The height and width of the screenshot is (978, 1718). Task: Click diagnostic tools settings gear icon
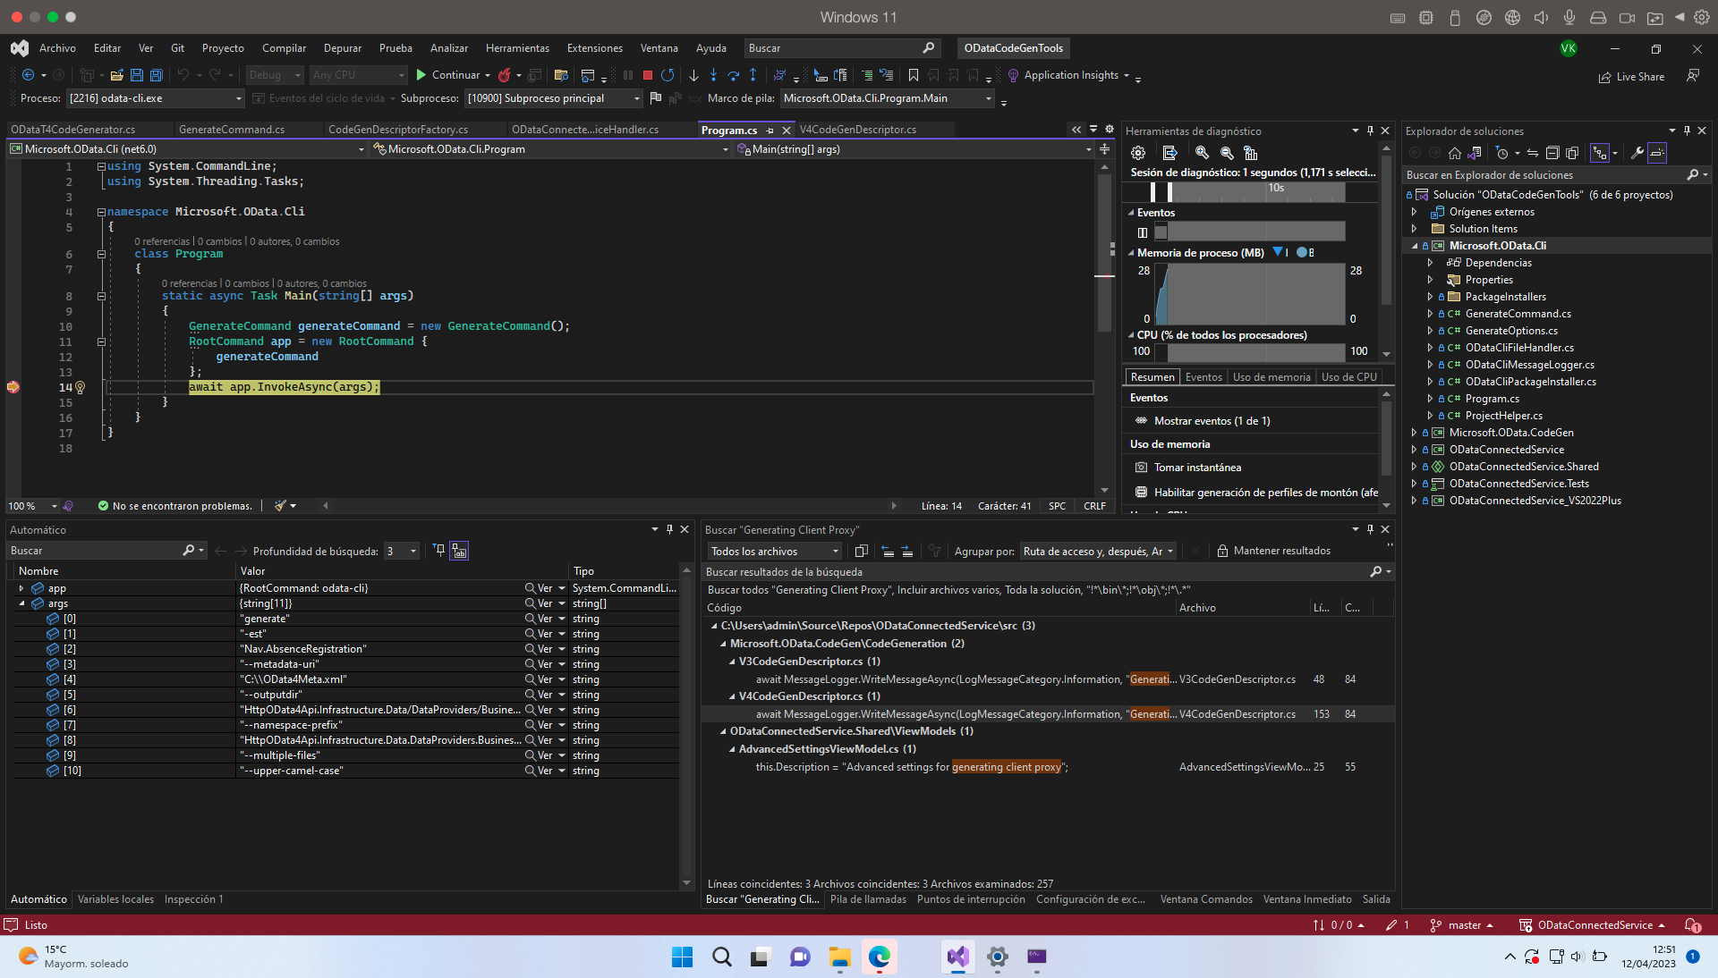click(1138, 153)
